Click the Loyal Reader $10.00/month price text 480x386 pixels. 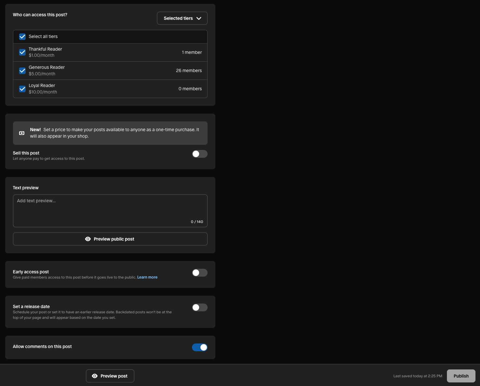(x=43, y=92)
